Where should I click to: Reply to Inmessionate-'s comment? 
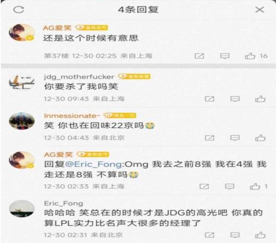[235, 138]
